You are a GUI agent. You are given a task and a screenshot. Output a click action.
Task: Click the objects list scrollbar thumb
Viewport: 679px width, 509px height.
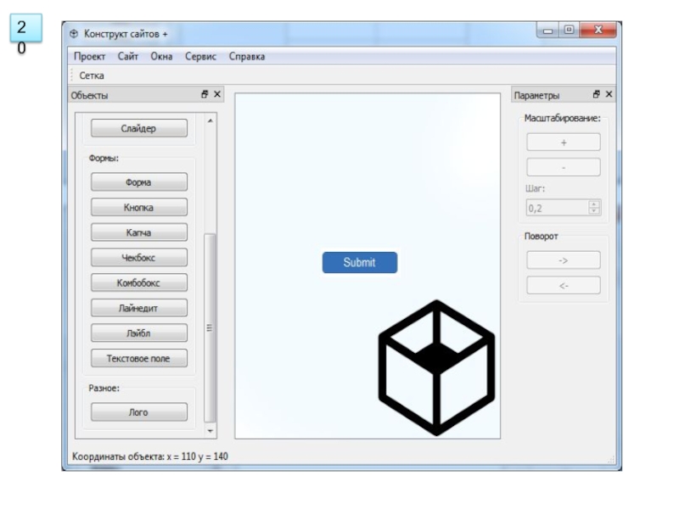210,327
